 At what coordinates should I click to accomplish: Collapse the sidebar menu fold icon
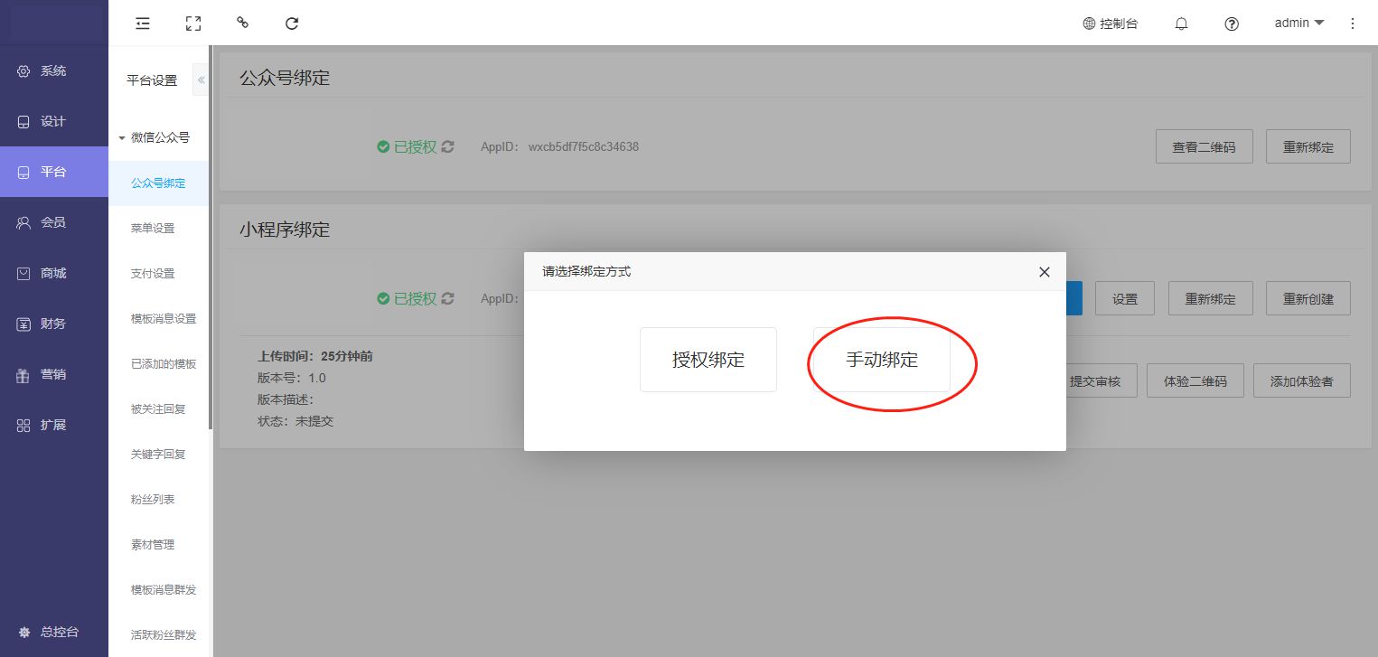(x=142, y=23)
